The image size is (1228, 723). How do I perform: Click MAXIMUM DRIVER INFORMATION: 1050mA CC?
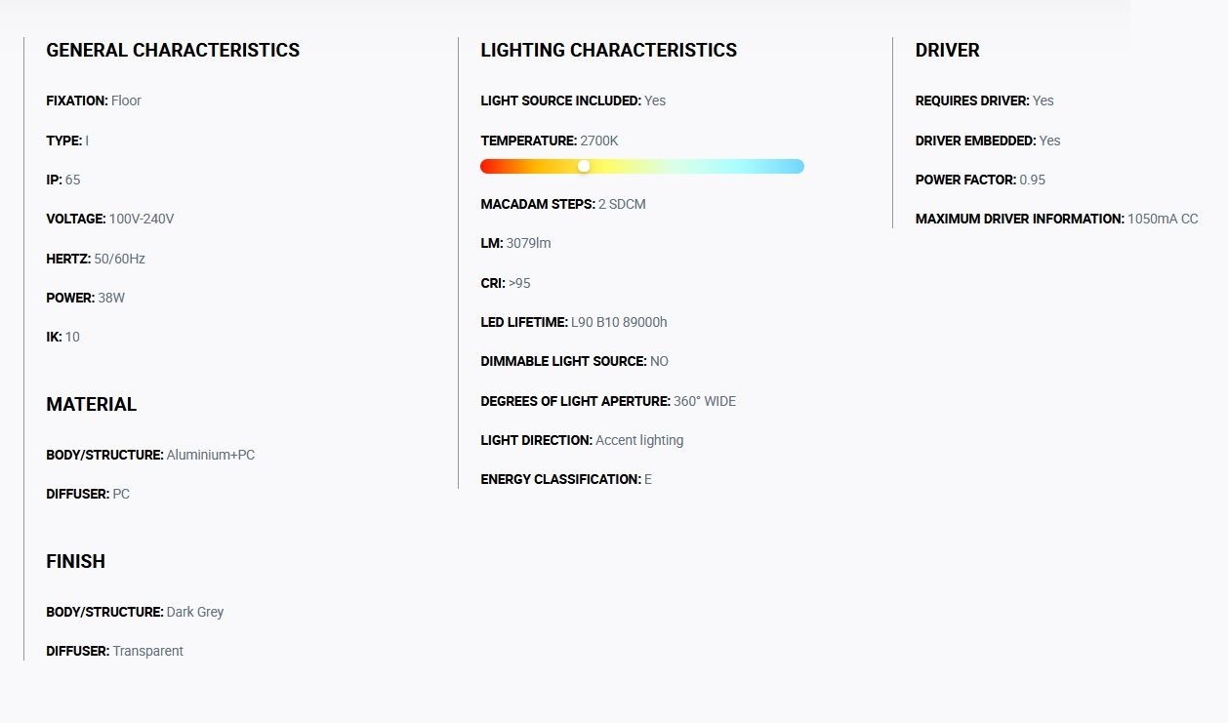(1057, 219)
